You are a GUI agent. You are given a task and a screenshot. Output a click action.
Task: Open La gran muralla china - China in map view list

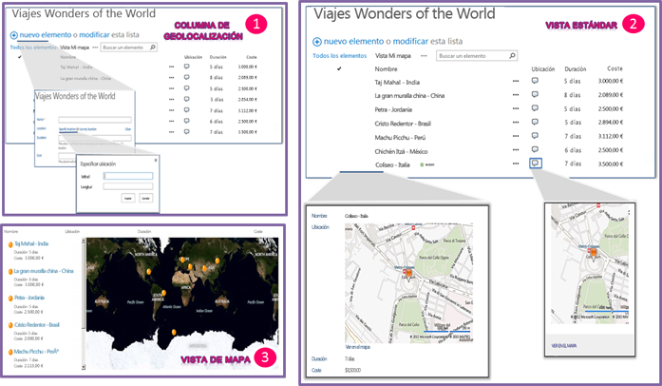pyautogui.click(x=44, y=271)
